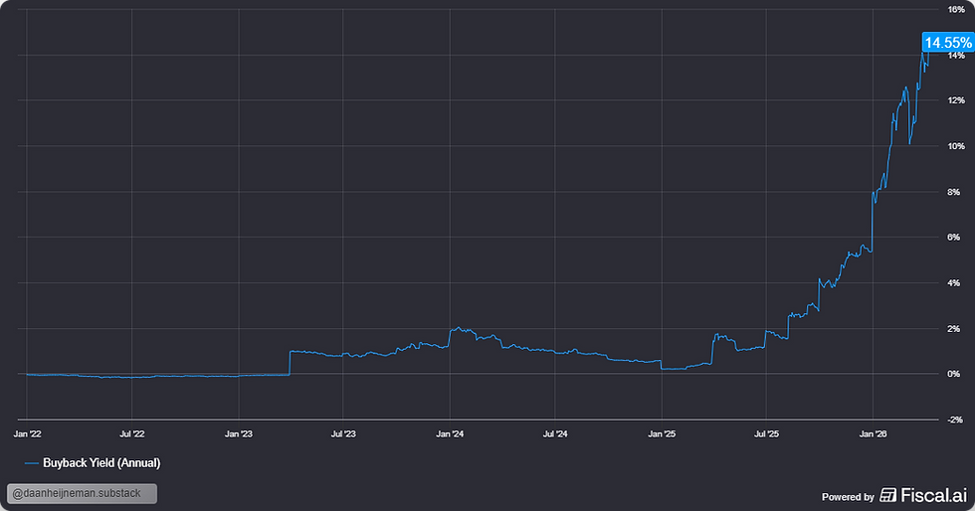Click the 4% y-axis label
975x511 pixels.
(x=954, y=283)
